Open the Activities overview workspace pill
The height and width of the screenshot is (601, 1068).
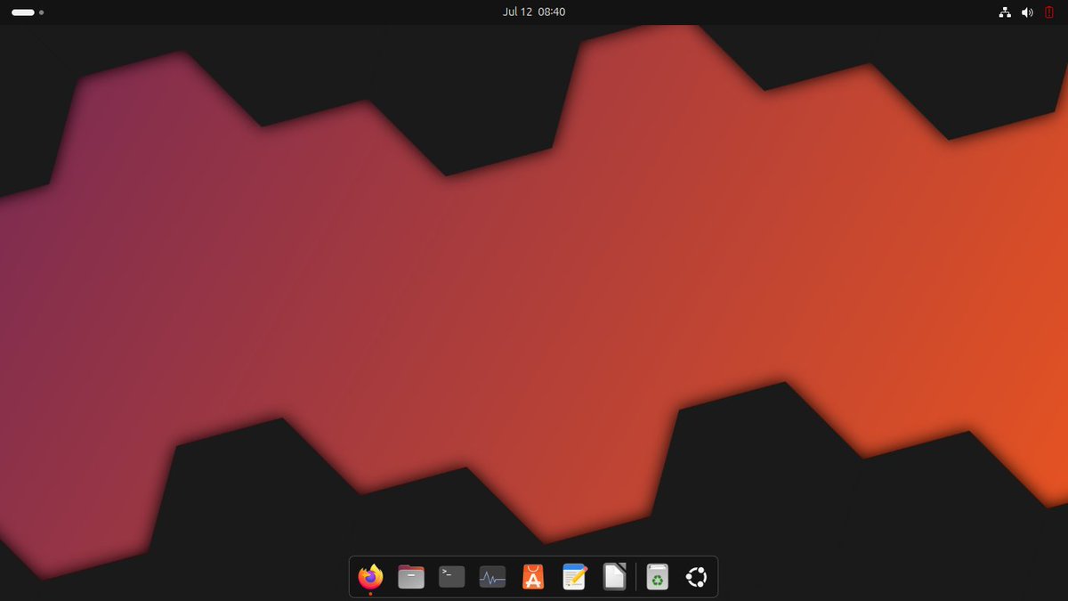coord(23,12)
